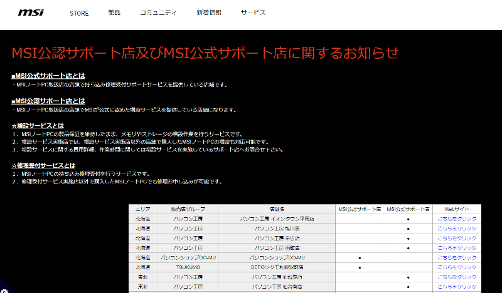Click the MSI公式サポート店 column header
The height and width of the screenshot is (293, 502).
(409, 209)
